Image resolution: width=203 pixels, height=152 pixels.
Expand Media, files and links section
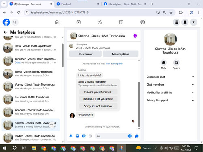click(x=170, y=92)
